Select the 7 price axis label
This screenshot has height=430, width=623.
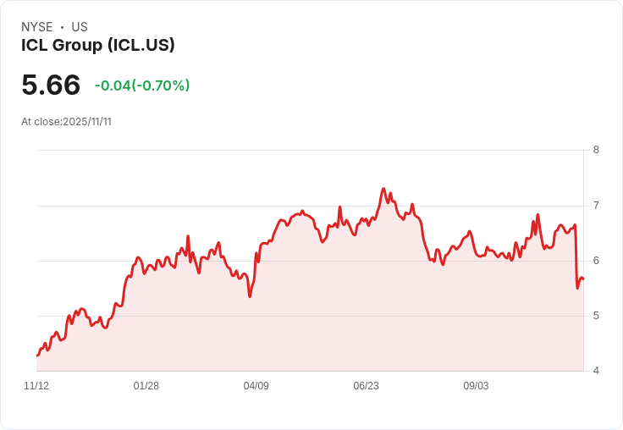[596, 206]
